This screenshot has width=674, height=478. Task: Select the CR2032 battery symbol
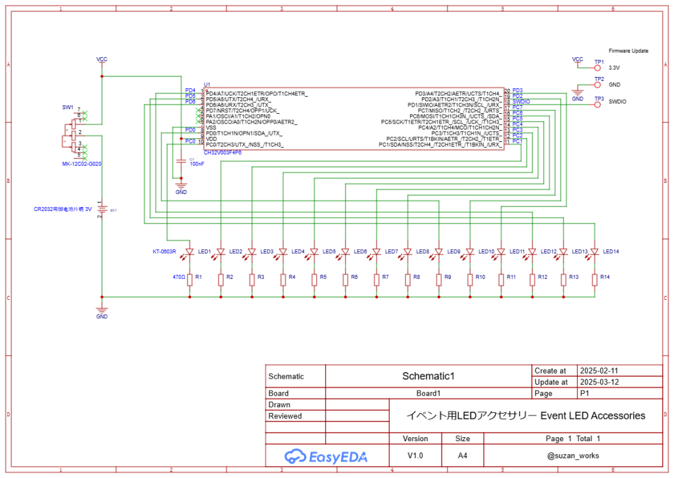[x=102, y=209]
